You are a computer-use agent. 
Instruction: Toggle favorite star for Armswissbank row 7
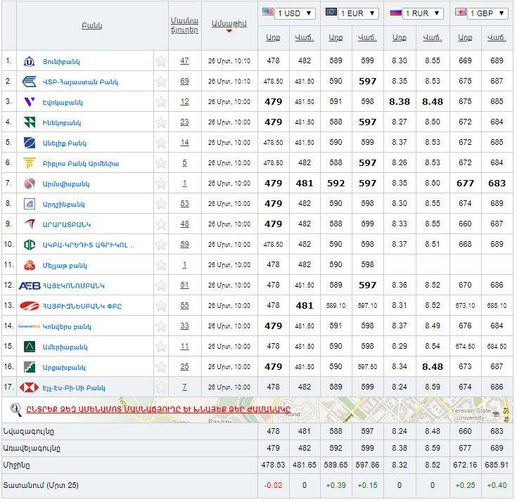click(x=161, y=184)
